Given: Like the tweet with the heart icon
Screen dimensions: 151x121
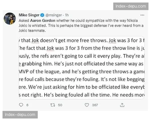Looking at the screenshot, I should 87,105.
